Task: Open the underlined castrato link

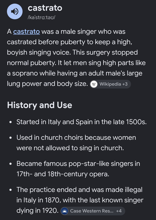Action: pyautogui.click(x=26, y=32)
